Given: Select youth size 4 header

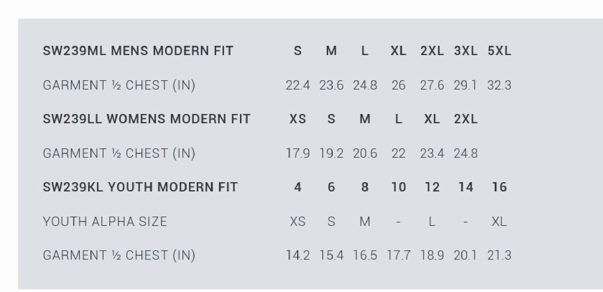Looking at the screenshot, I should 298,187.
